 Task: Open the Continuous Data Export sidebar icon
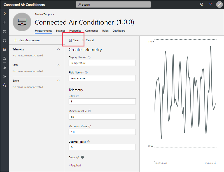[x=4, y=76]
